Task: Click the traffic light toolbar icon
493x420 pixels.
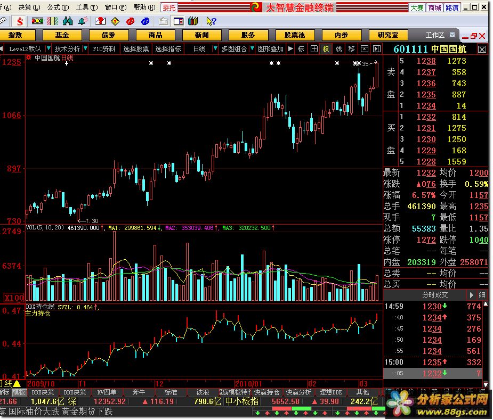Action: pyautogui.click(x=37, y=21)
